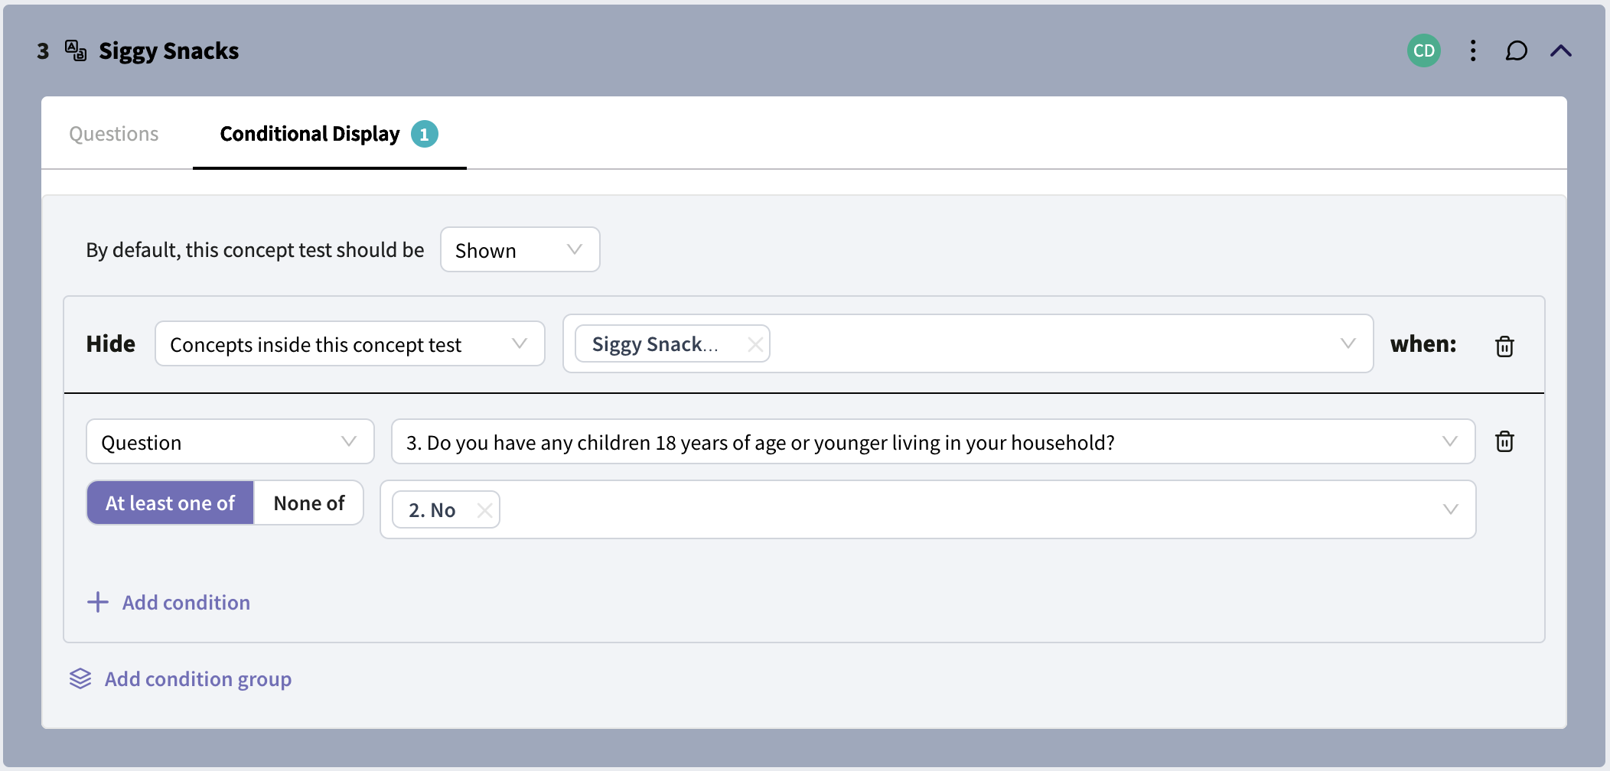Screen dimensions: 1610x771
Task: Expand the children household question dropdown
Action: tap(933, 441)
